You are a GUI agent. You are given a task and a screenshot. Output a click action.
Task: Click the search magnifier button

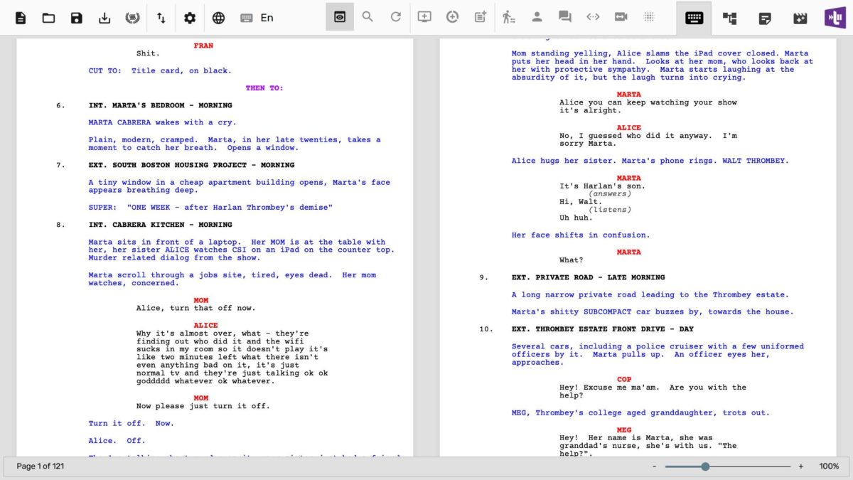click(x=368, y=17)
